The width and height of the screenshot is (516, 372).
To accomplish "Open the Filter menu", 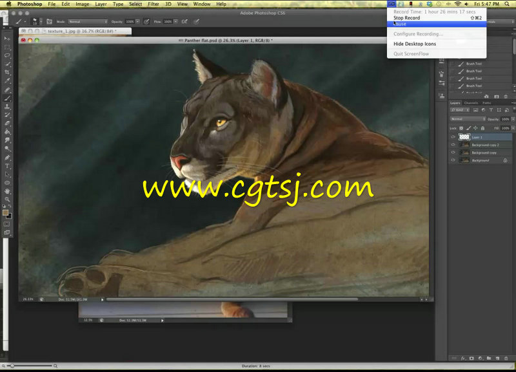I will 154,4.
